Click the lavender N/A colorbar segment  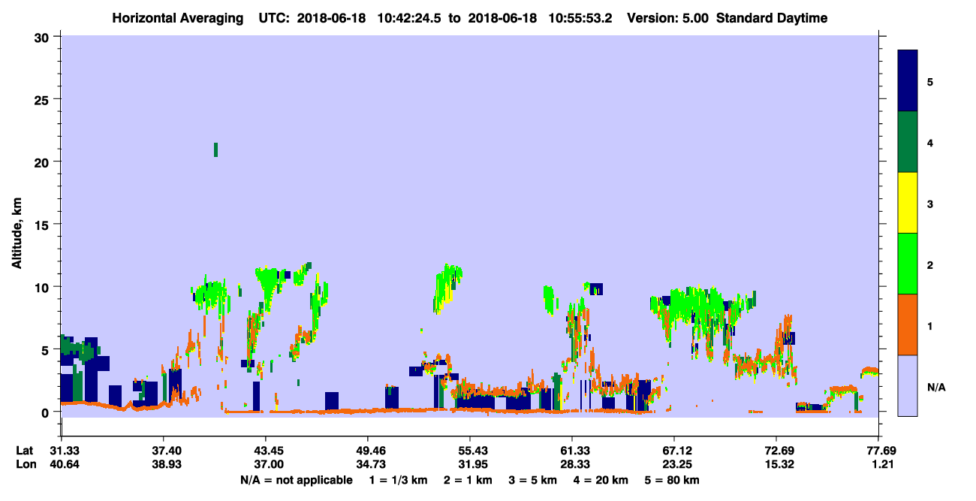click(x=908, y=385)
